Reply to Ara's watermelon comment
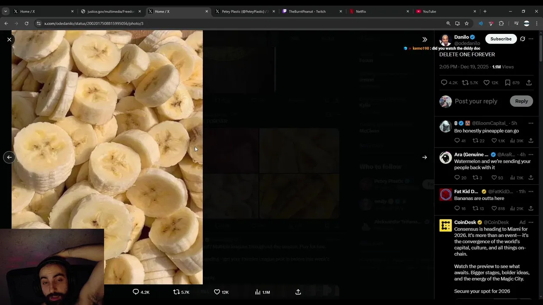Viewport: 543px width, 305px height. tap(460, 177)
